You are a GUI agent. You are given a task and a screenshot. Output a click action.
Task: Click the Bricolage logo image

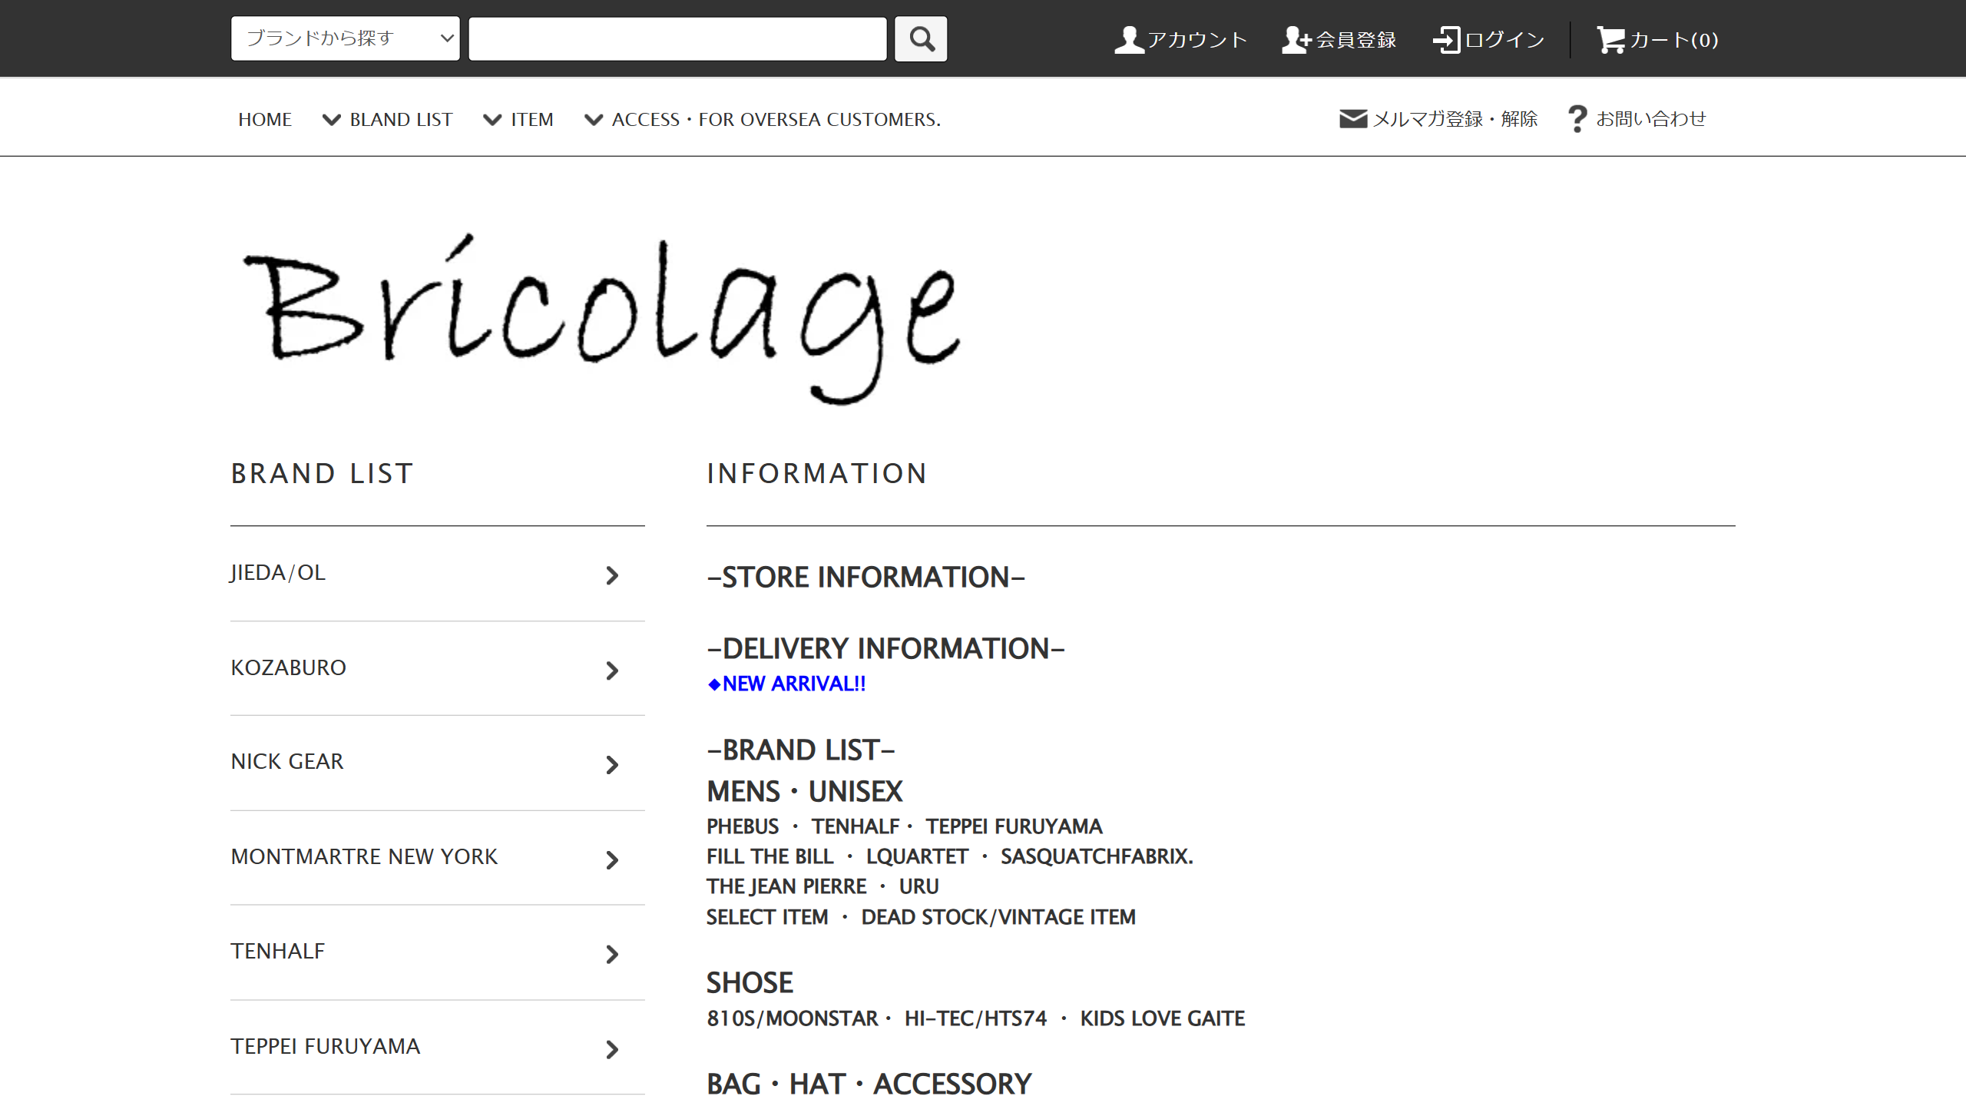click(x=601, y=318)
